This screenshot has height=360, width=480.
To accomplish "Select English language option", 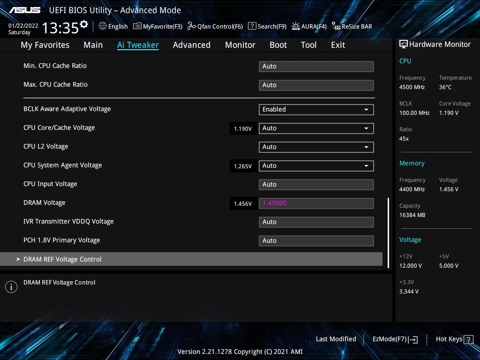I will tap(118, 27).
